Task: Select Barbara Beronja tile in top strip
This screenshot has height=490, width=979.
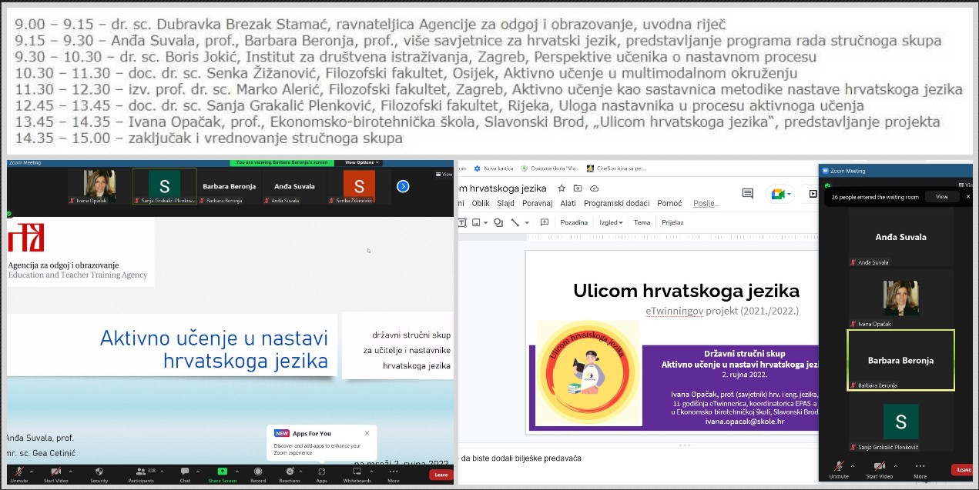Action: [x=229, y=186]
